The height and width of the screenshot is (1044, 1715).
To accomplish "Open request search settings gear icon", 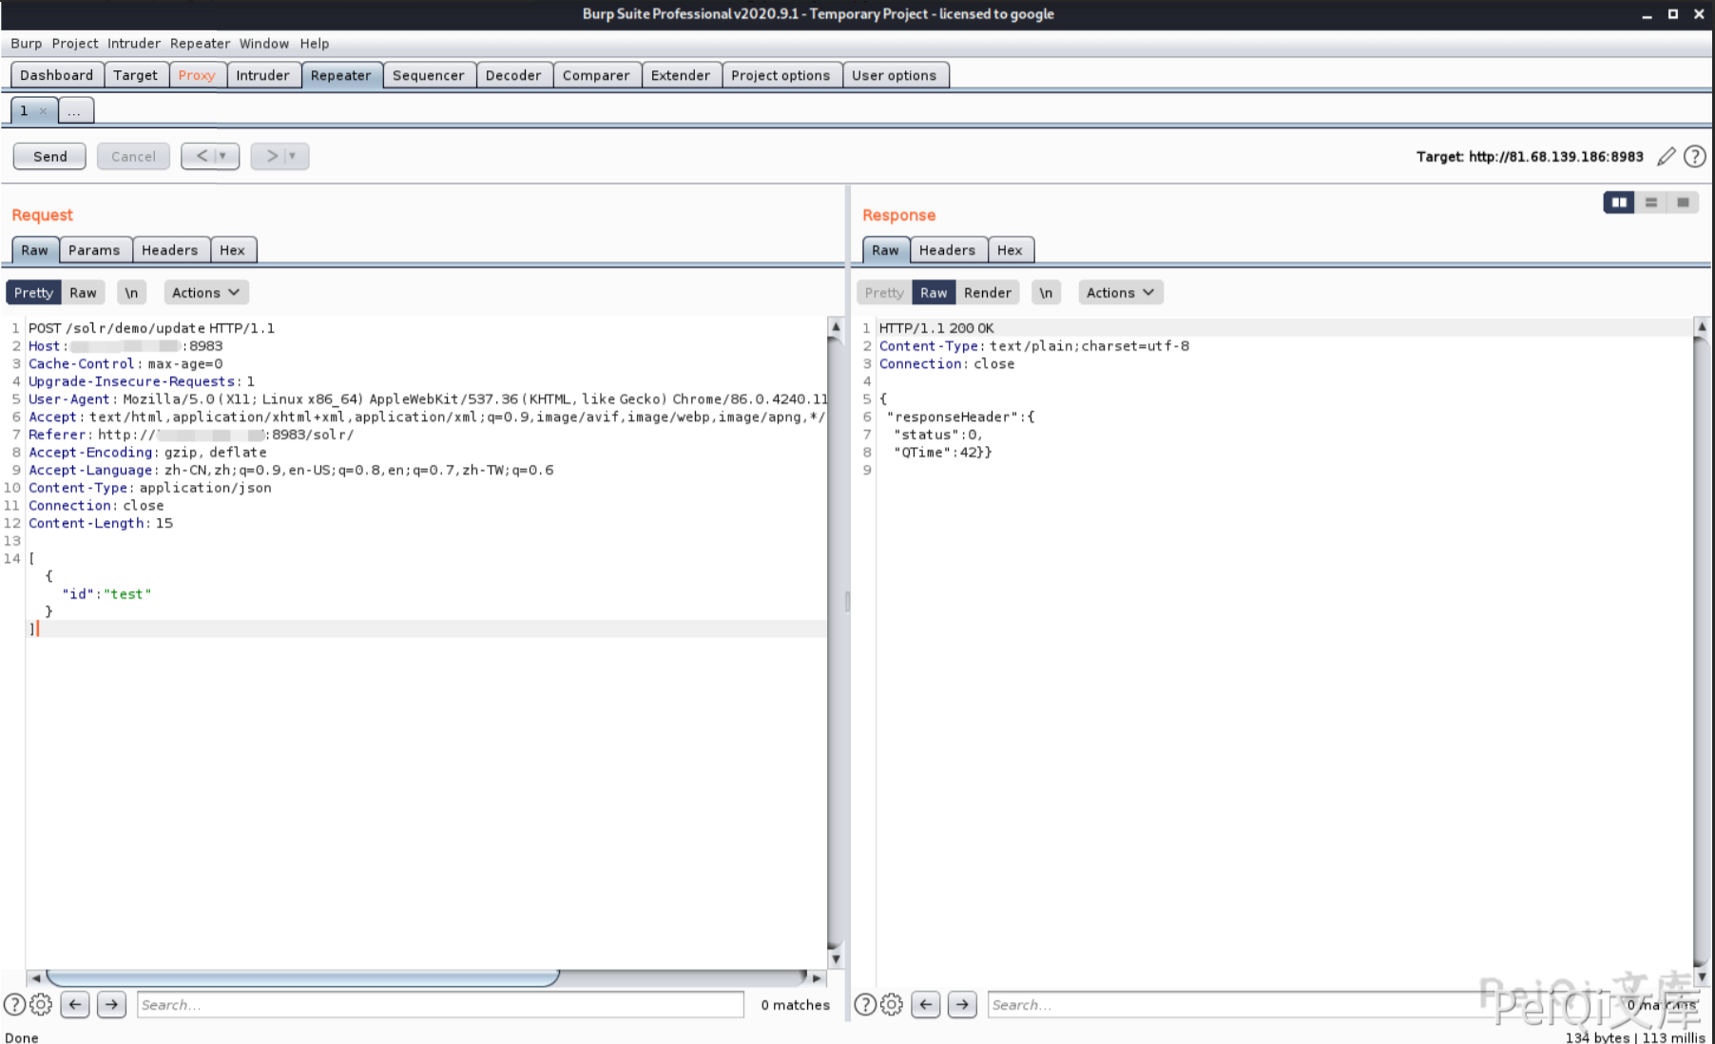I will pyautogui.click(x=41, y=1004).
